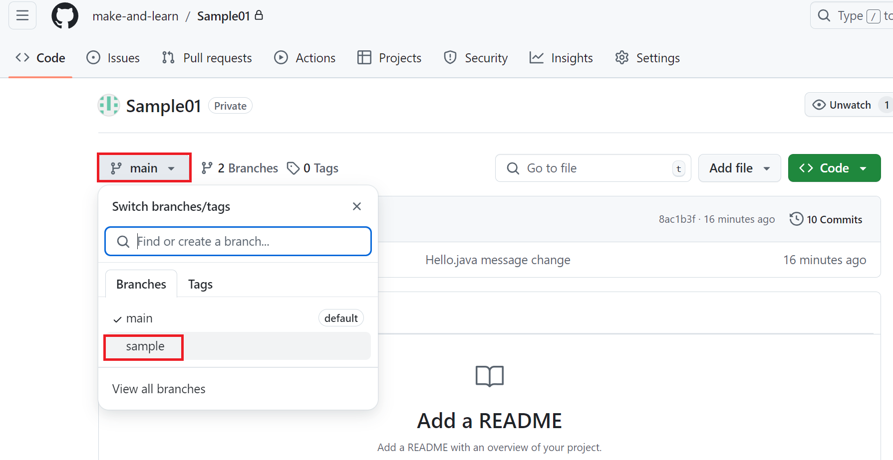The width and height of the screenshot is (893, 460).
Task: View the 2 Branches page
Action: click(x=240, y=168)
